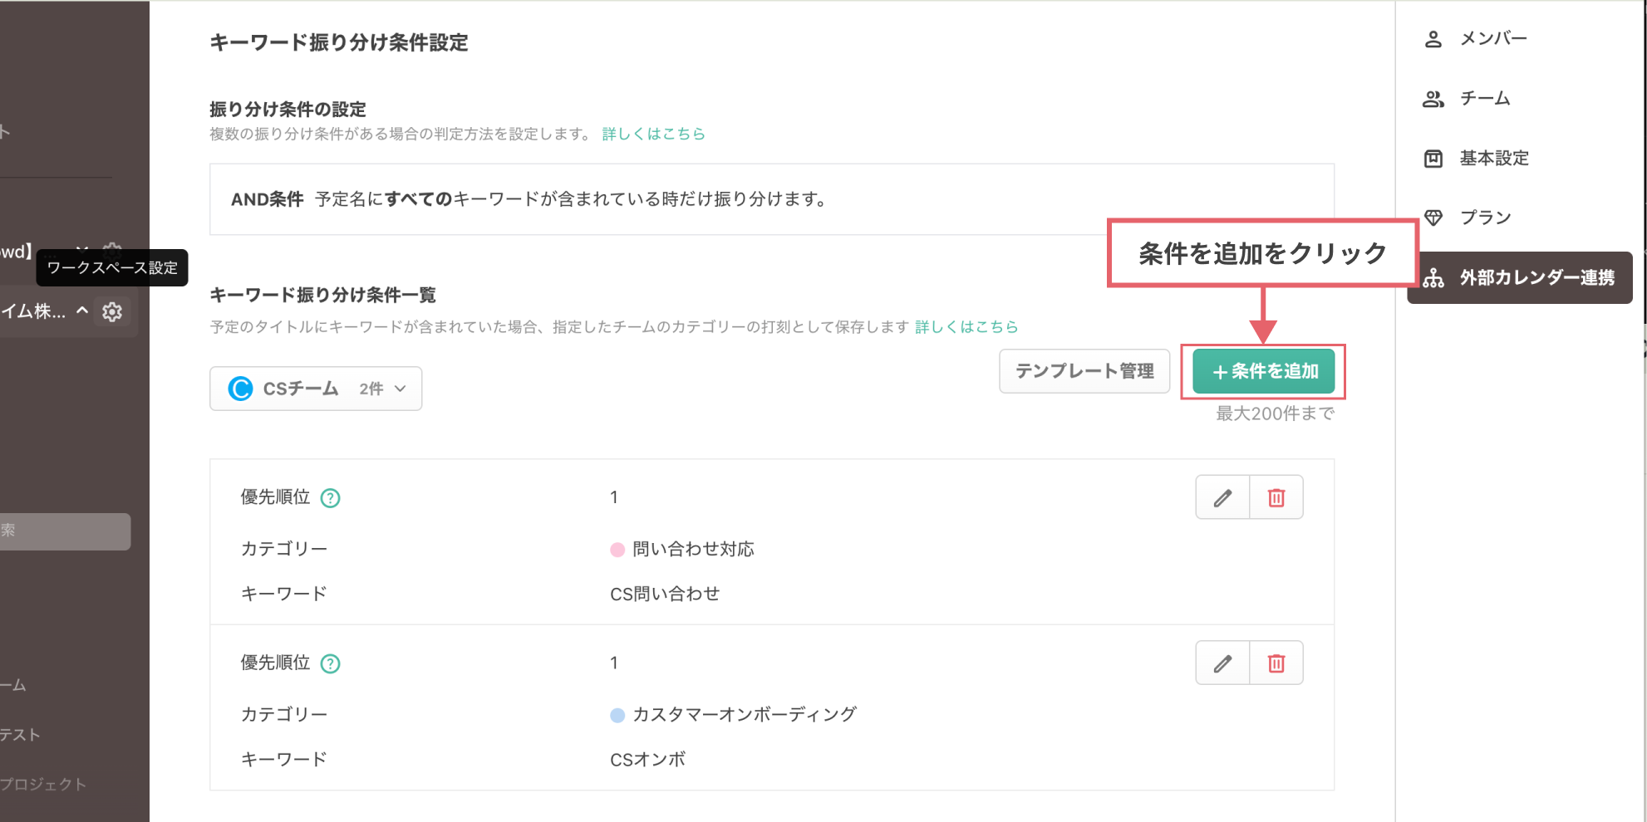
Task: Click the trash icon to delete the CSオンボ condition
Action: 1276,663
